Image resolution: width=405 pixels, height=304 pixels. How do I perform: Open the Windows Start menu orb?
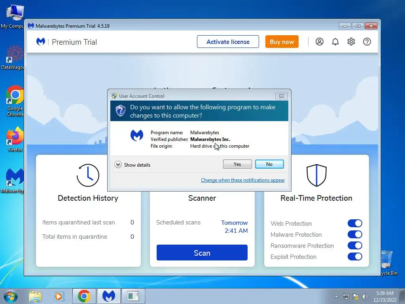11,296
